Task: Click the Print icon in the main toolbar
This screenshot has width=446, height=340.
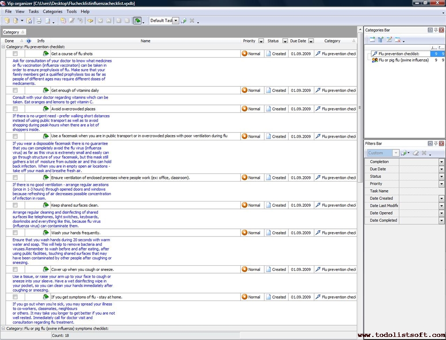Action: click(39, 21)
